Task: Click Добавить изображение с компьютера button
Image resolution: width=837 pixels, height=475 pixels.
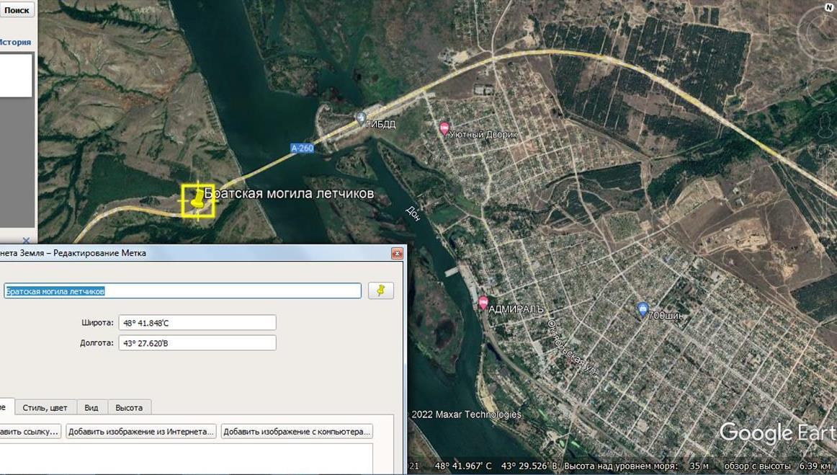Action: [x=296, y=432]
